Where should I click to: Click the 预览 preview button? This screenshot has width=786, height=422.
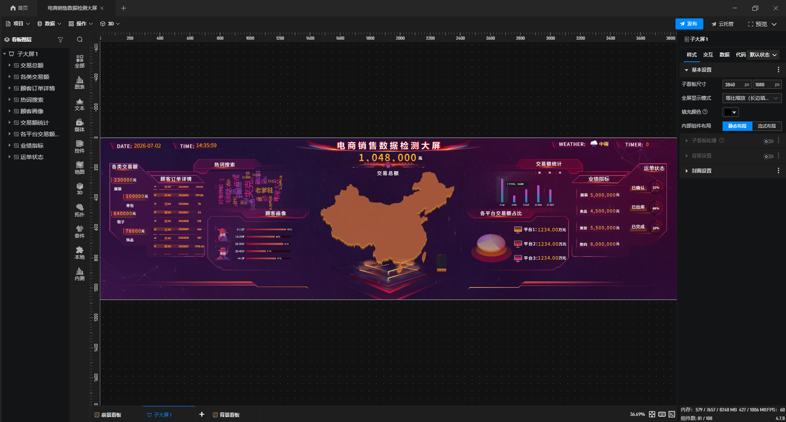tap(758, 24)
